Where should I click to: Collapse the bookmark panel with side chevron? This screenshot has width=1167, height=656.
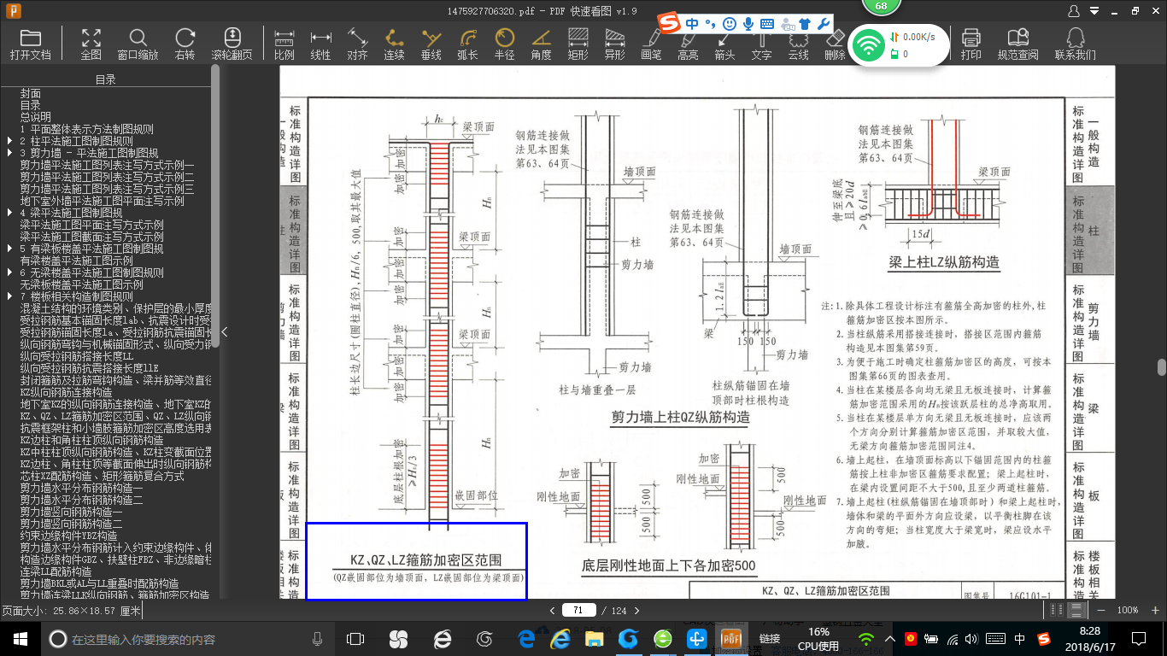pos(225,332)
